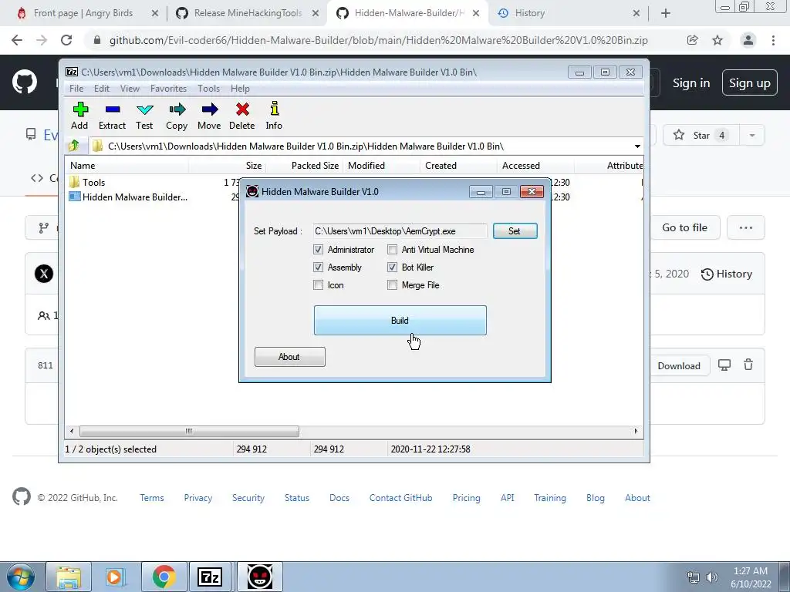The height and width of the screenshot is (592, 790).
Task: Click the Set Payload path field
Action: point(400,231)
